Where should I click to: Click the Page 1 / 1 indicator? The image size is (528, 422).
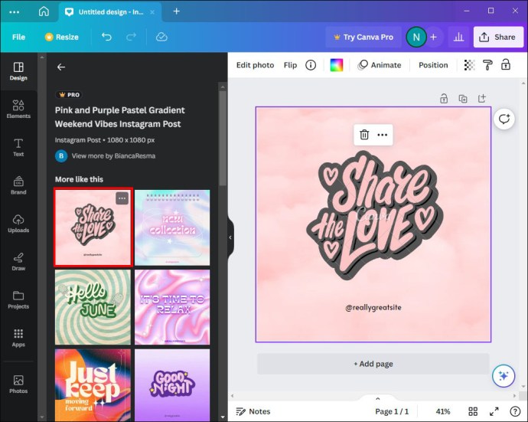392,411
